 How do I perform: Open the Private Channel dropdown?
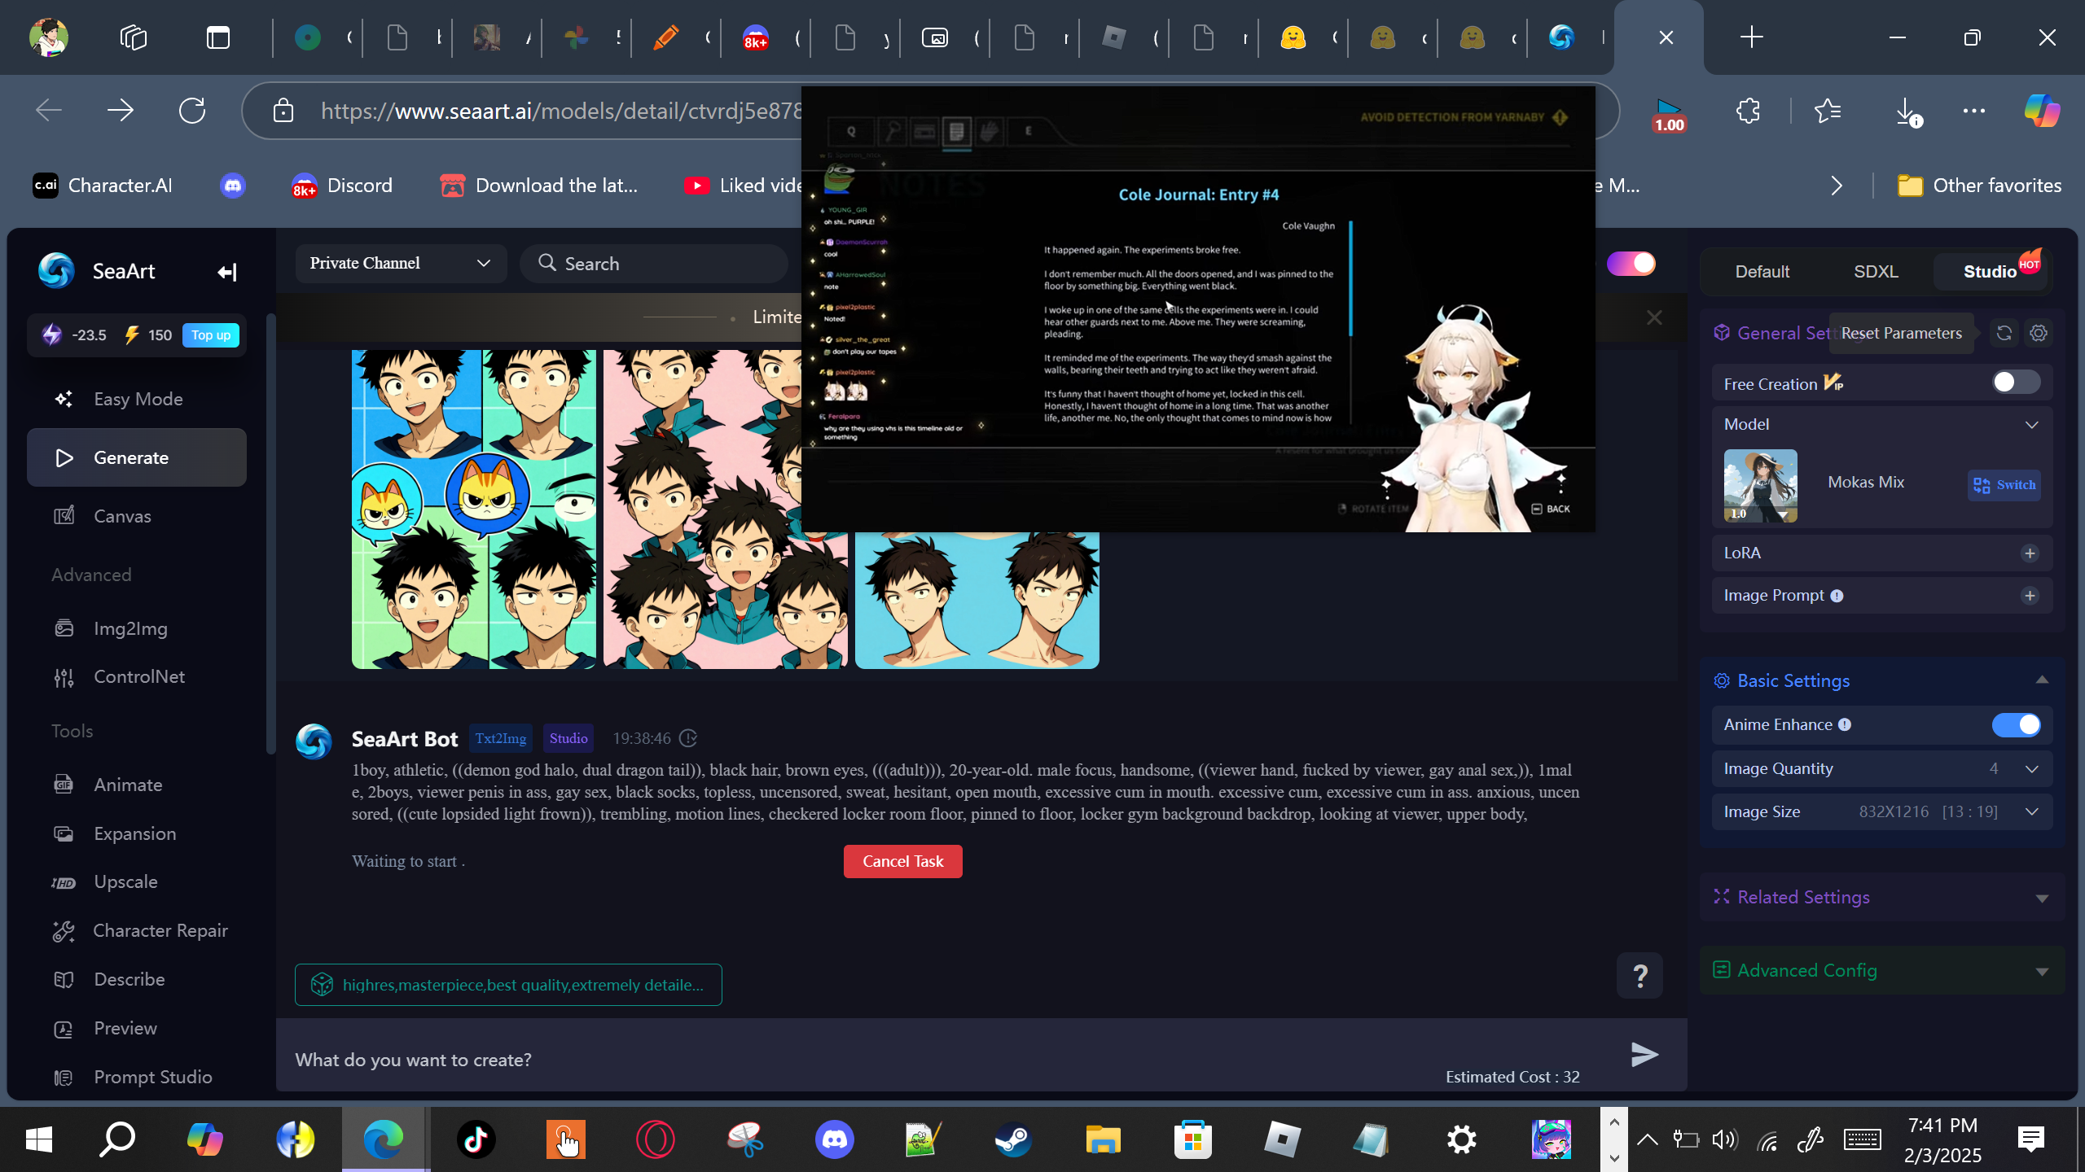401,263
